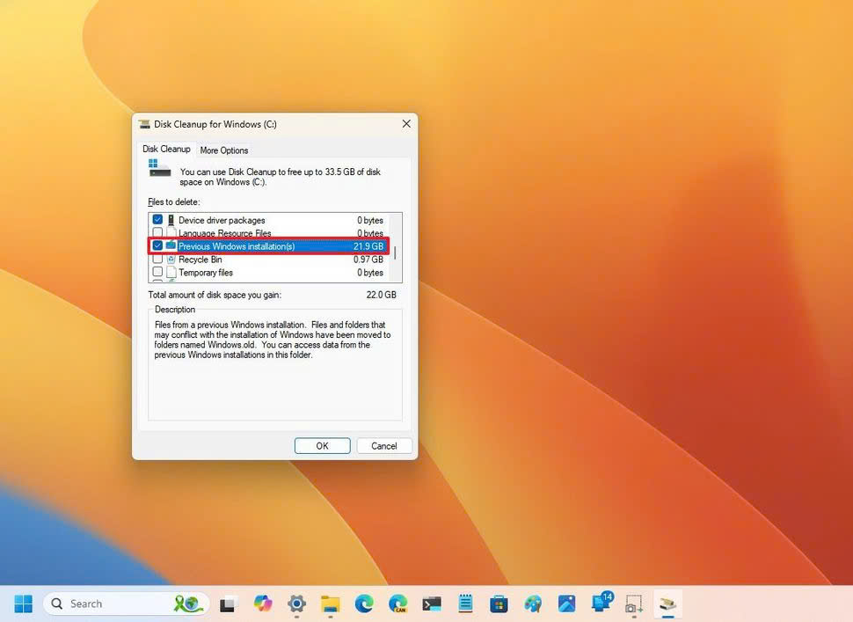Click the Temporary files page icon

click(x=171, y=273)
